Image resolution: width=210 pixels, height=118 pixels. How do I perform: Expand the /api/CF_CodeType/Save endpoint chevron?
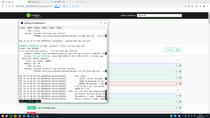click(x=177, y=108)
